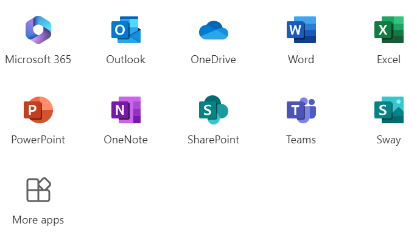Open the Excel icon
The height and width of the screenshot is (232, 417).
pyautogui.click(x=389, y=30)
